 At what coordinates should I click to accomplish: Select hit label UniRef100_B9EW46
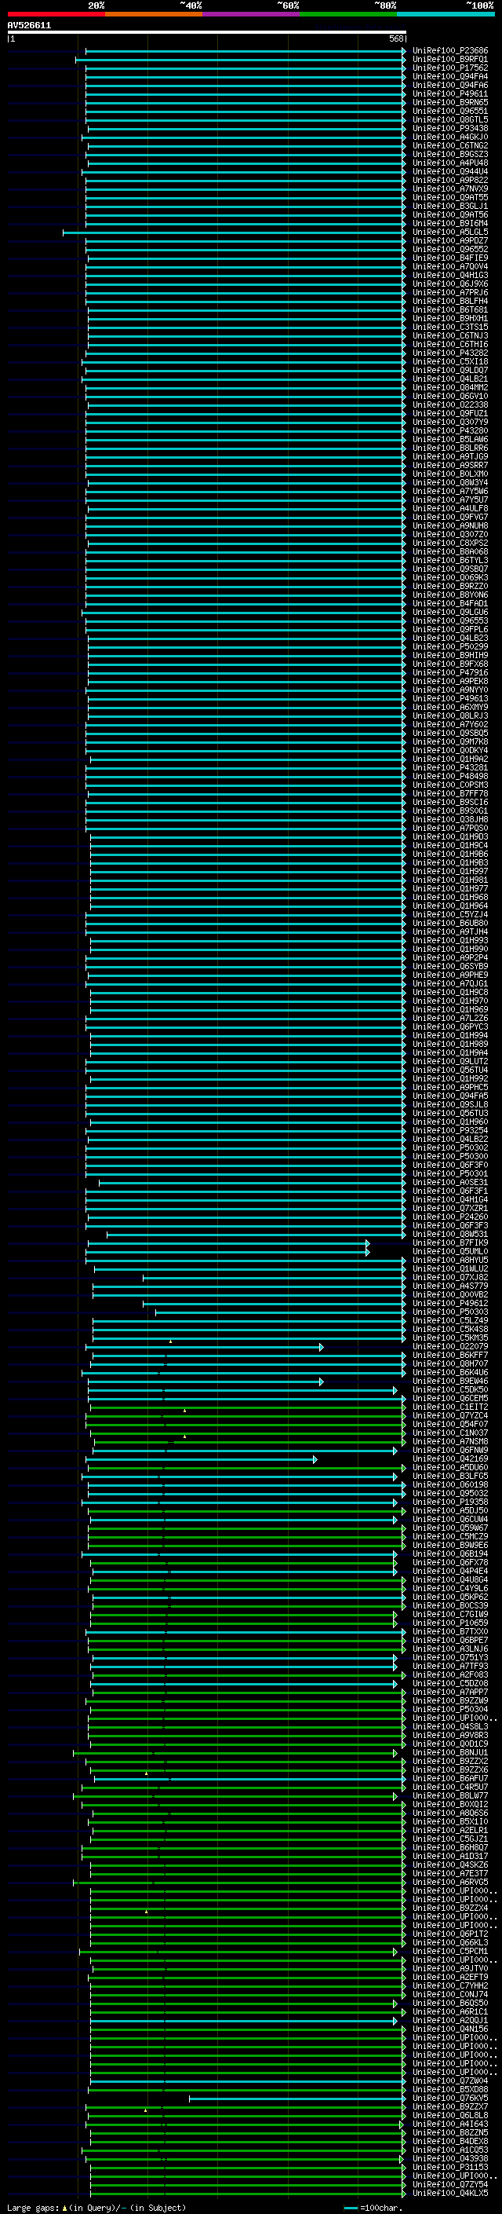(x=450, y=1381)
